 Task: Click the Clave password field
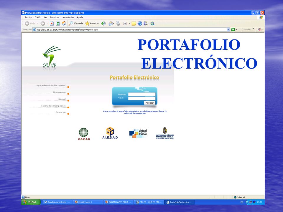(x=142, y=98)
